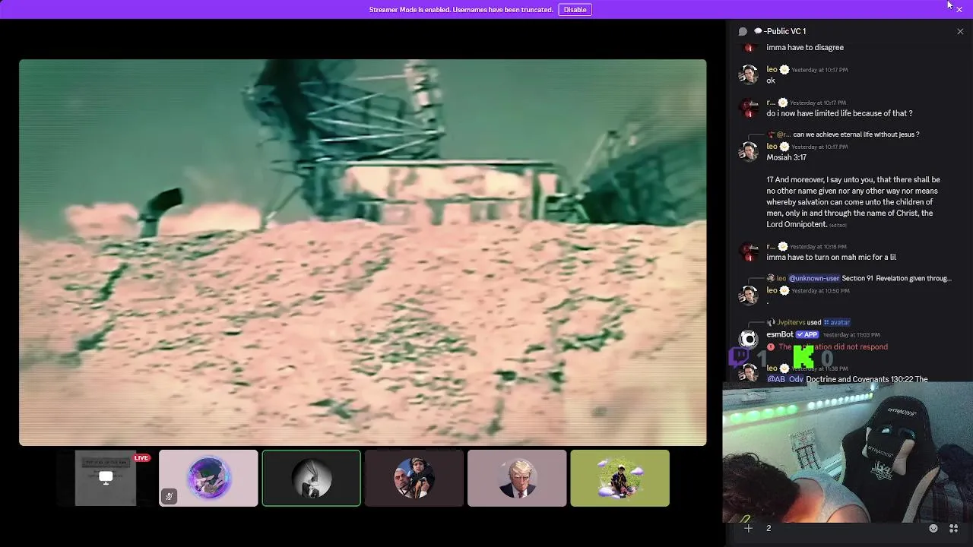Click the Public VC 1 channel title

[780, 31]
